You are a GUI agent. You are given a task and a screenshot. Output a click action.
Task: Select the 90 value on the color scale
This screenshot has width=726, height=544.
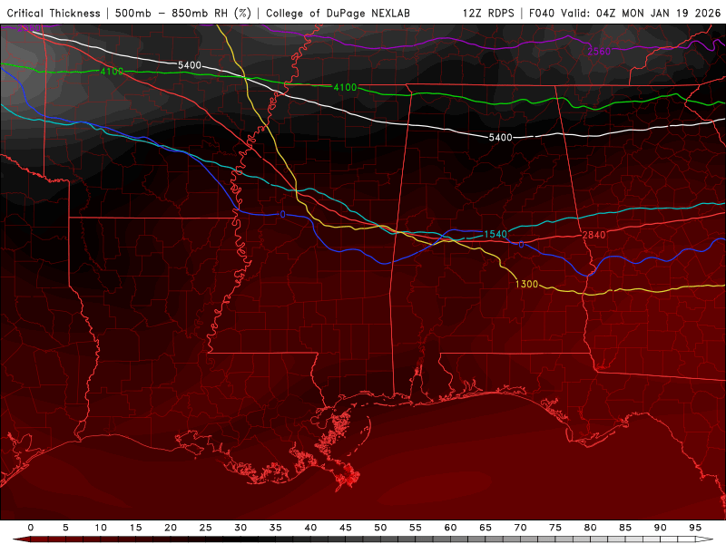click(661, 528)
